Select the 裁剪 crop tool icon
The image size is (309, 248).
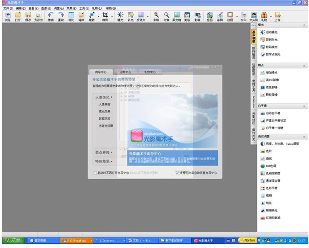(x=105, y=17)
